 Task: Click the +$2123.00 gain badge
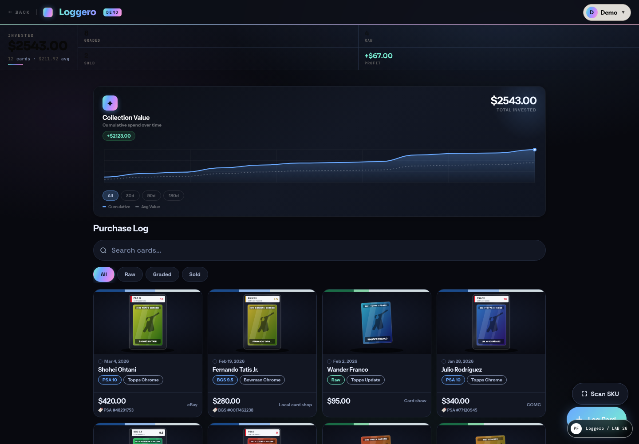point(119,136)
